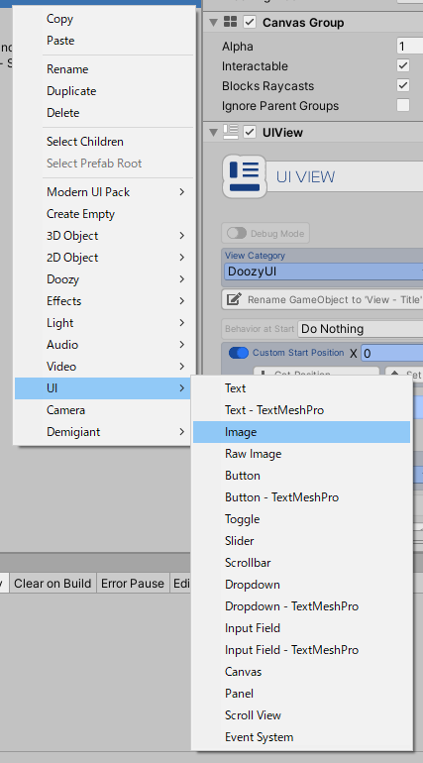The image size is (423, 763).
Task: Collapse the UIView component foldout
Action: pyautogui.click(x=213, y=133)
